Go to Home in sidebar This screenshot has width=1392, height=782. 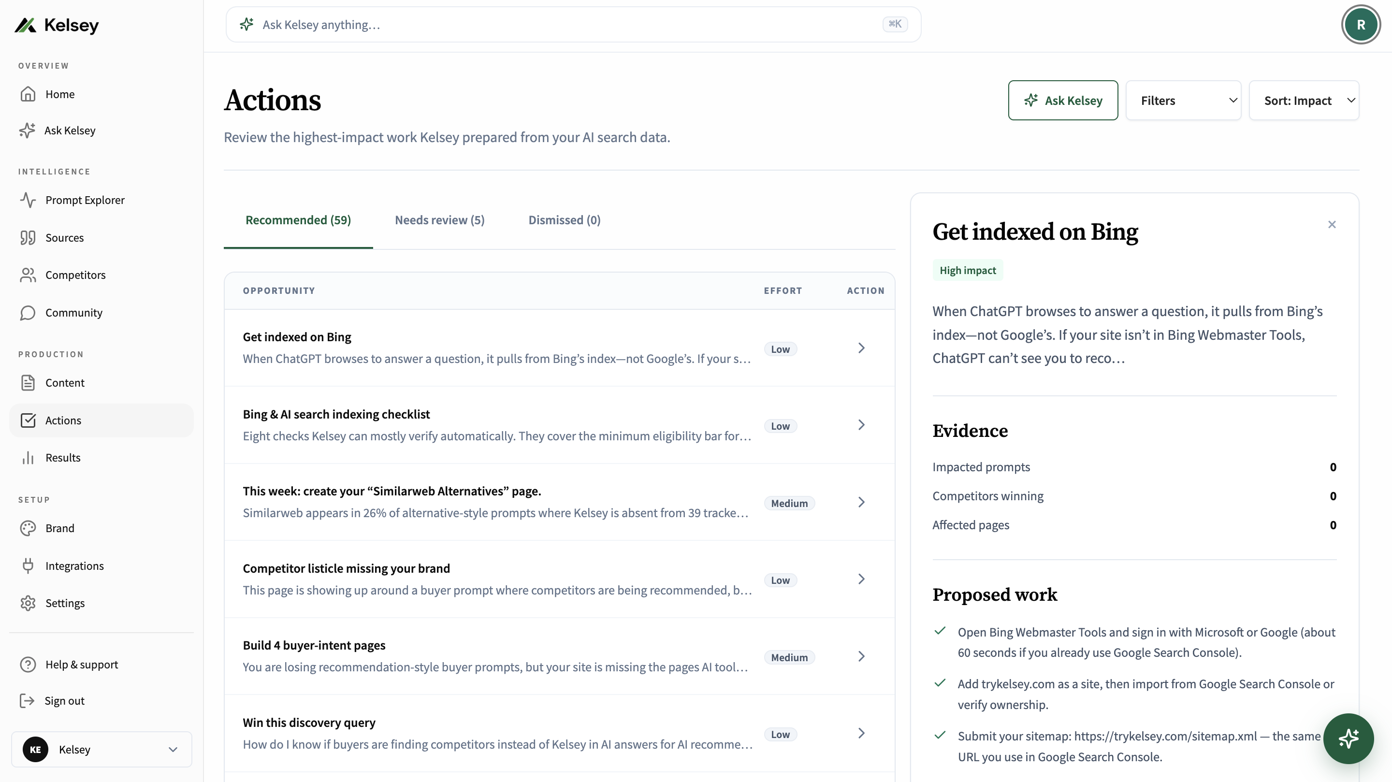click(x=101, y=94)
